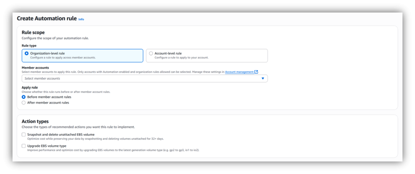Select Before member account rules option
Screen dimensions: 415x174
tap(24, 97)
